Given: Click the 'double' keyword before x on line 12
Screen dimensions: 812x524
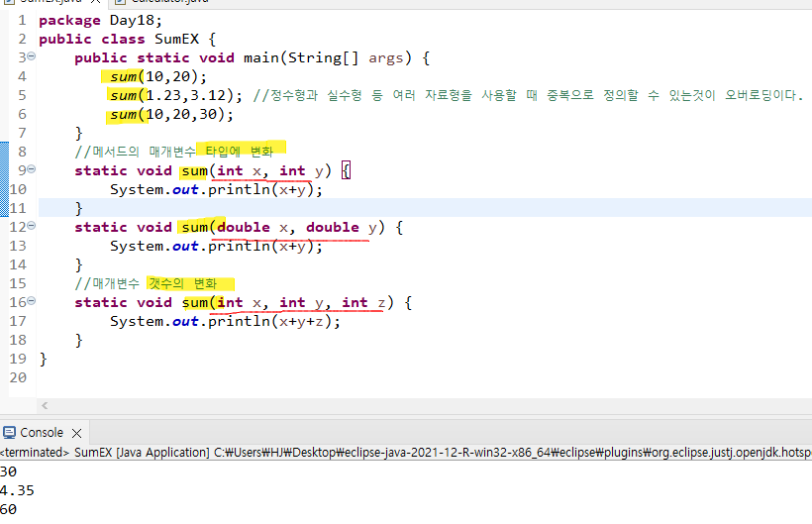Looking at the screenshot, I should point(244,227).
